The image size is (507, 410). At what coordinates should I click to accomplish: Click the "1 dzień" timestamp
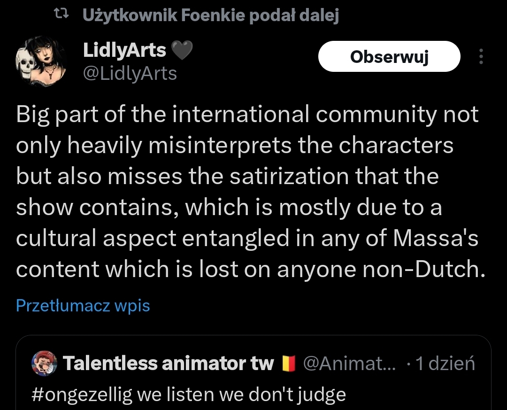[445, 363]
